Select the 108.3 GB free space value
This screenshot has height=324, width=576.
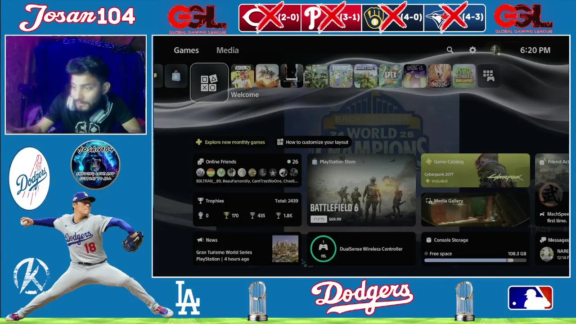point(517,254)
